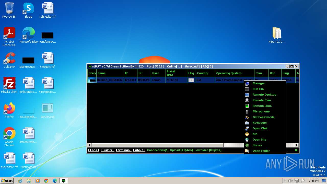
Task: Select Remote Desktop menu entry
Action: coord(265,95)
